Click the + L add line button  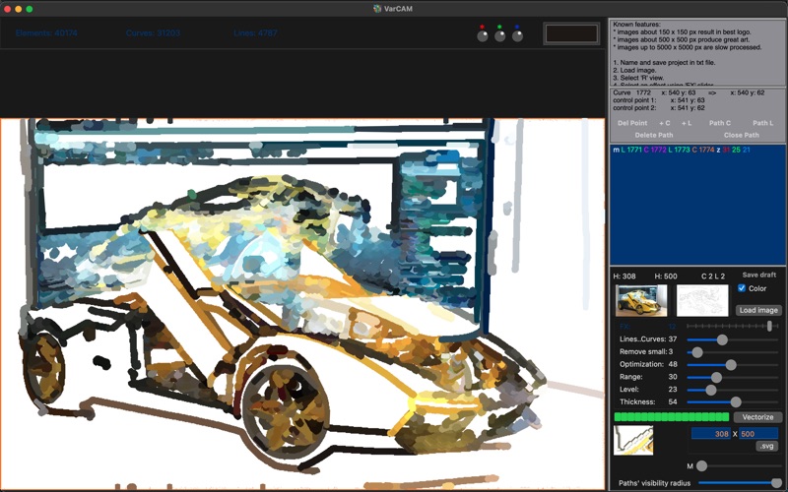(x=687, y=123)
